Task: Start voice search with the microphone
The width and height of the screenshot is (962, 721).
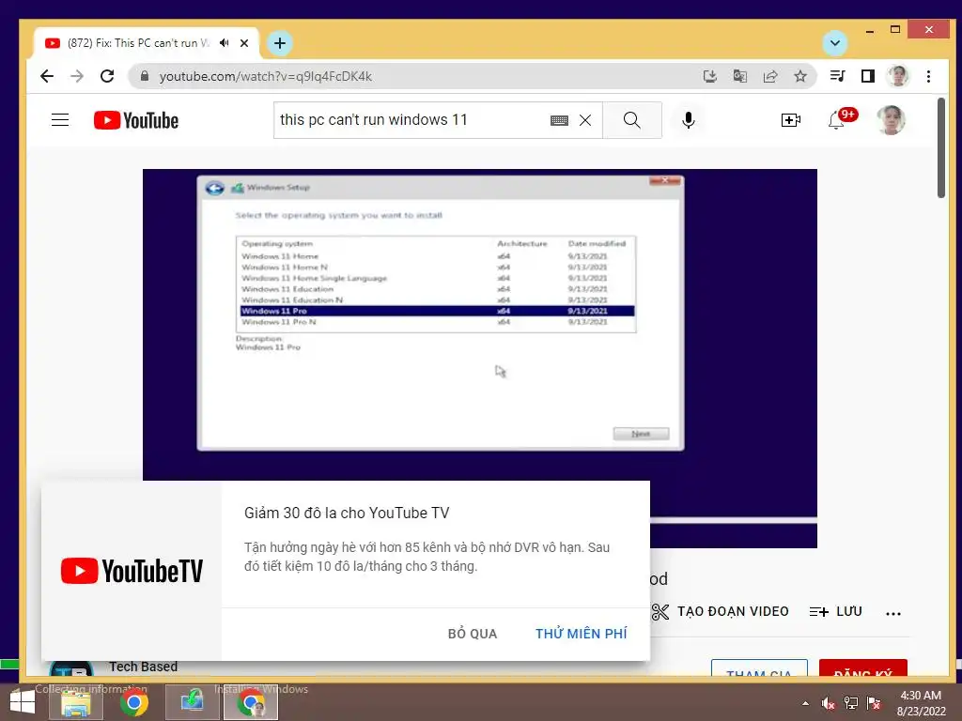Action: tap(689, 120)
